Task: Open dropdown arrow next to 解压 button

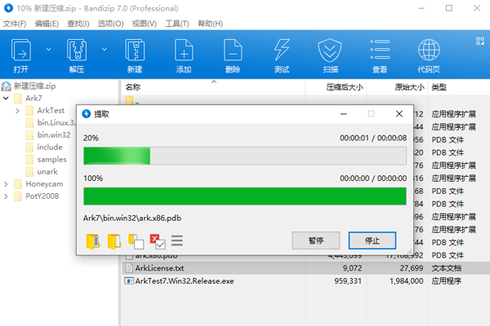Action: 104,49
